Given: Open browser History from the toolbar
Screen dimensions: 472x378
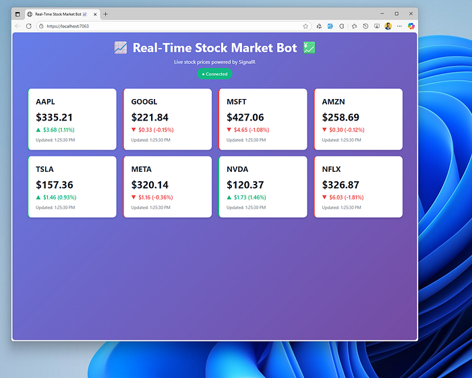Looking at the screenshot, I should pos(365,26).
